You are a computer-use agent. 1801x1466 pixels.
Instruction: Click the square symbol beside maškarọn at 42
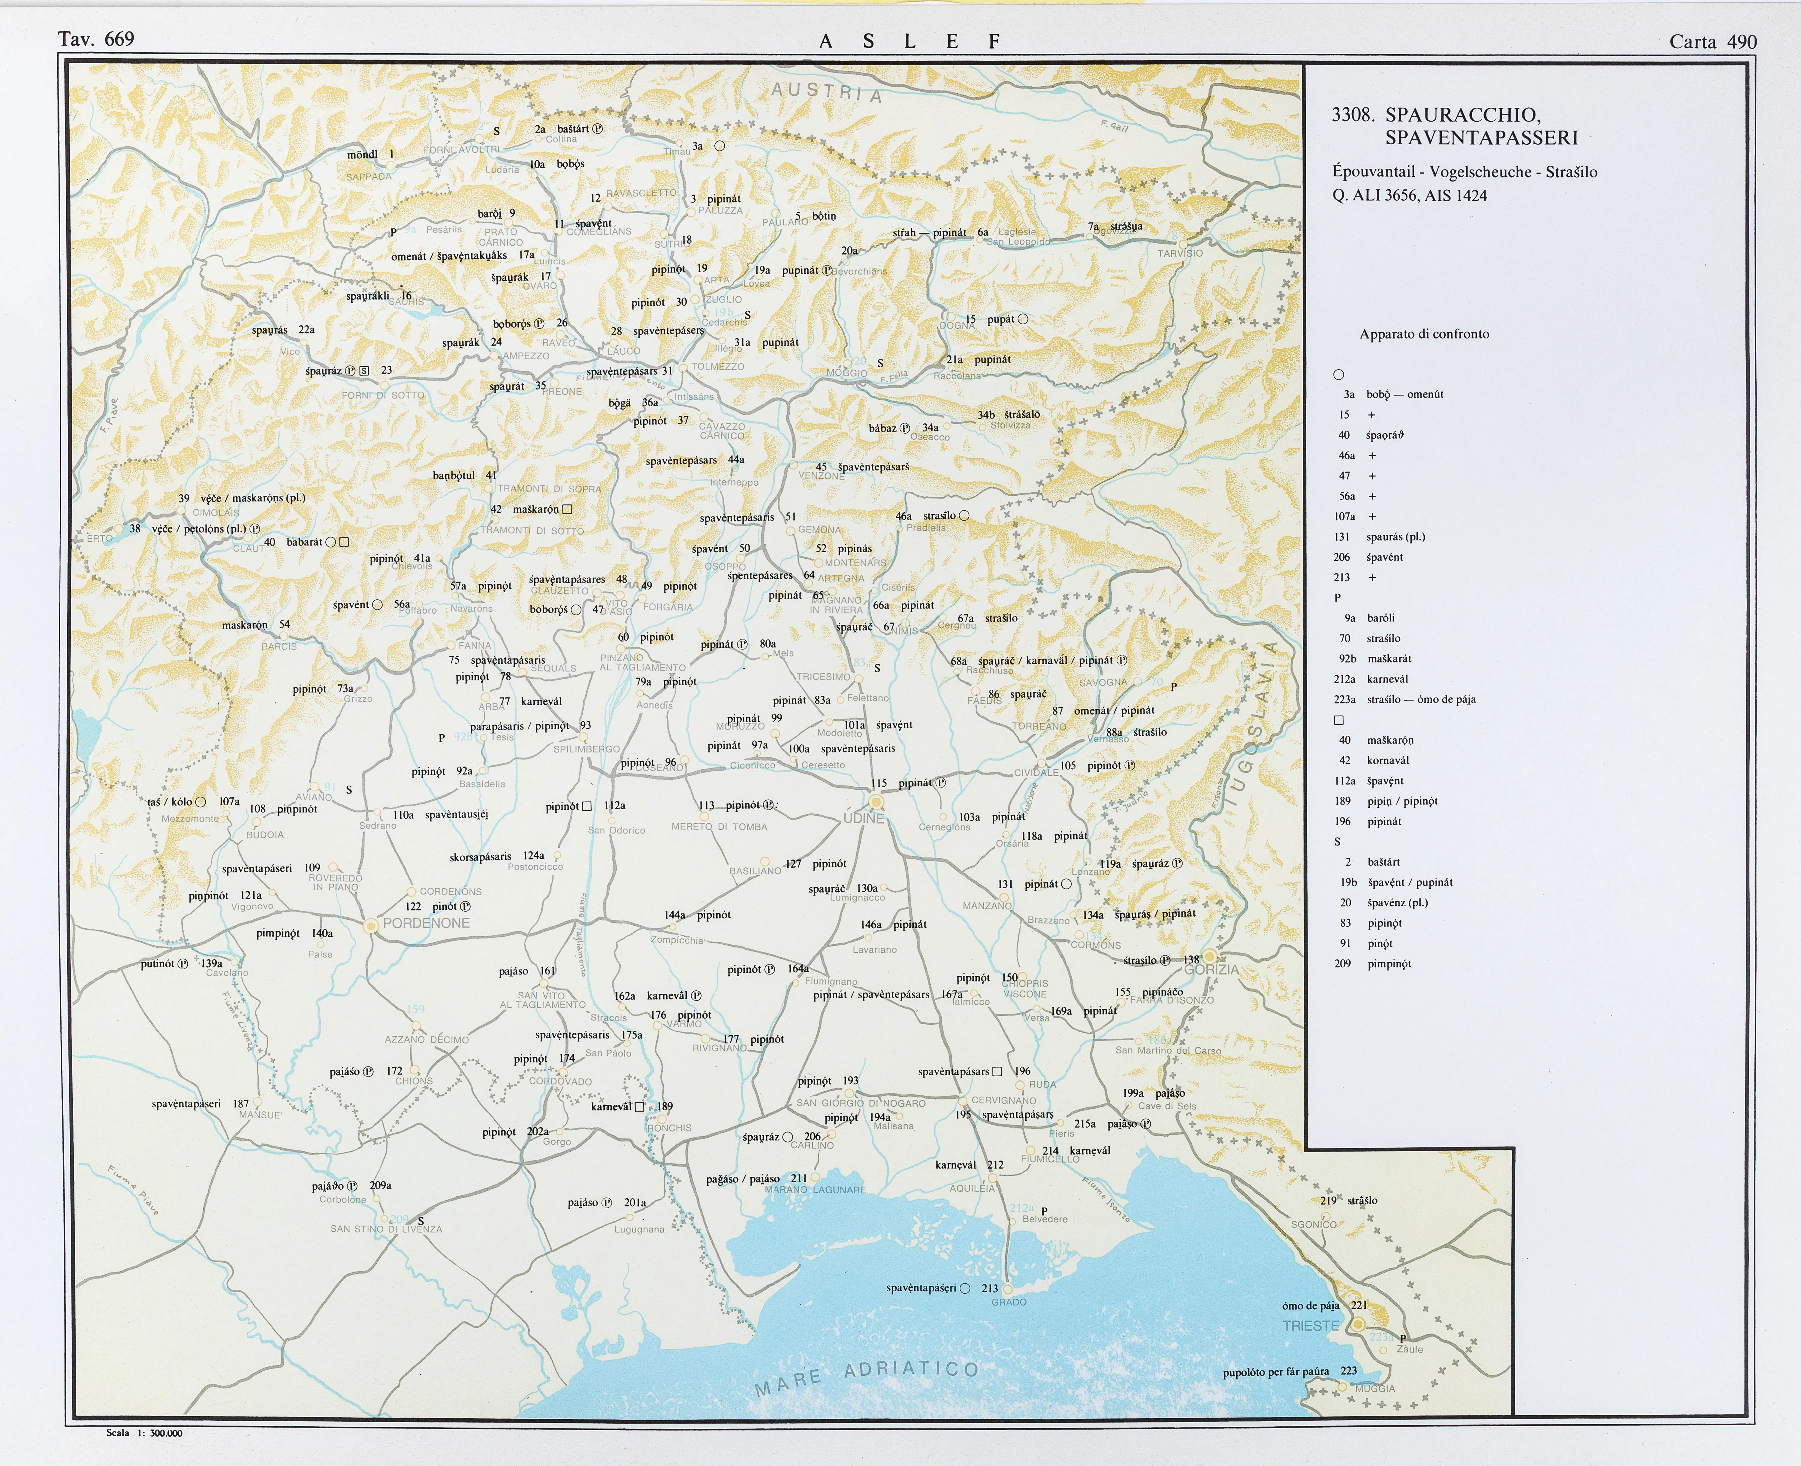tap(567, 509)
